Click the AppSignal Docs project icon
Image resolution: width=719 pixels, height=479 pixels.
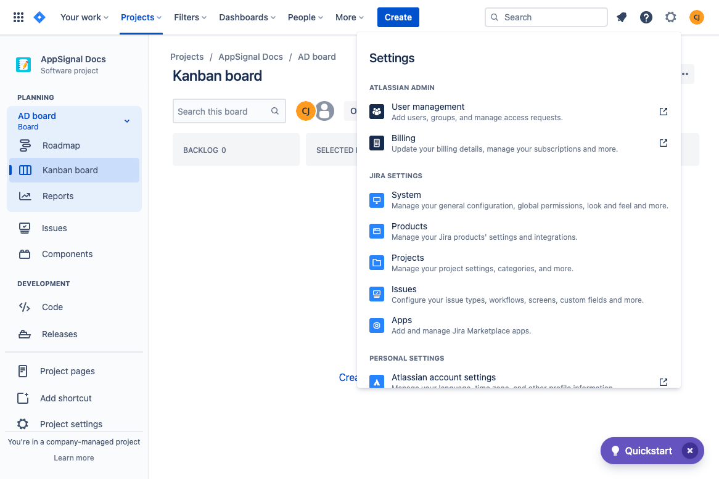click(23, 65)
